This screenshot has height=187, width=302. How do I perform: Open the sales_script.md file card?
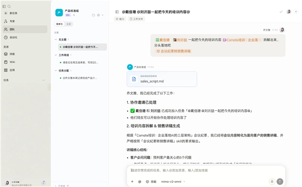162,79
